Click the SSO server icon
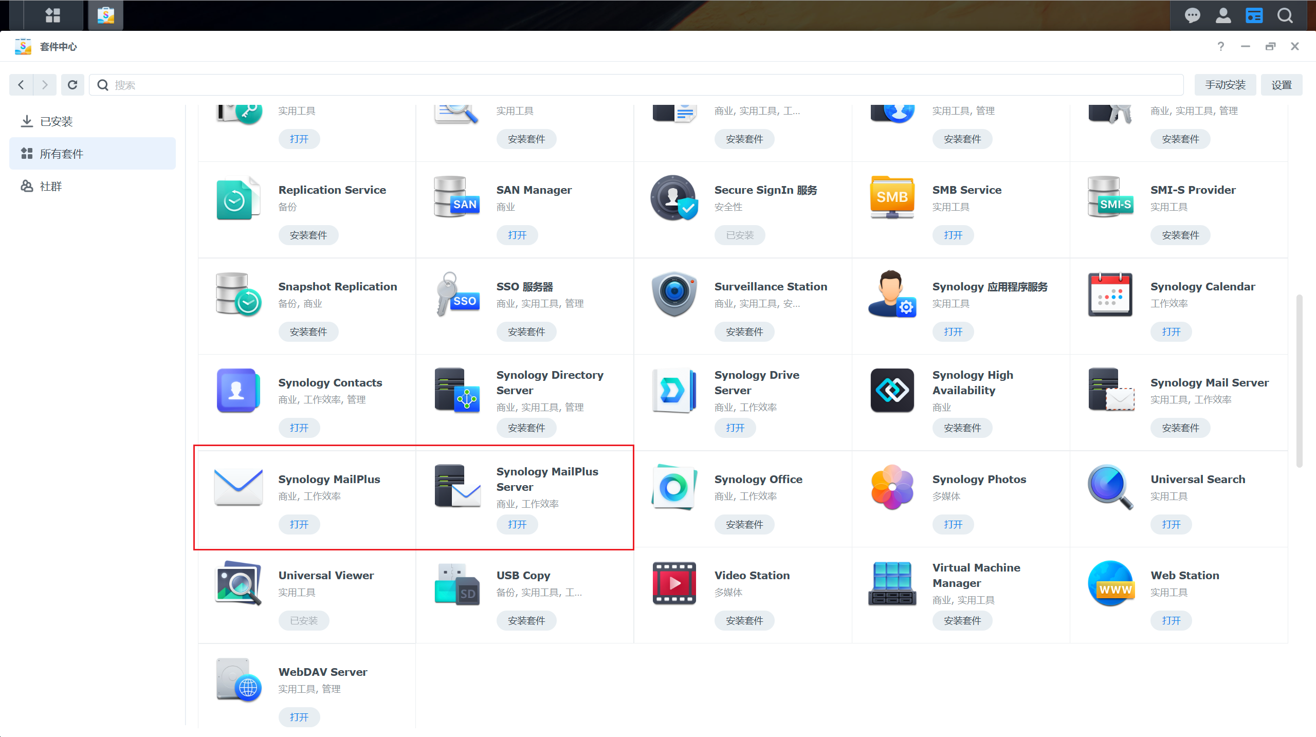 pos(456,294)
